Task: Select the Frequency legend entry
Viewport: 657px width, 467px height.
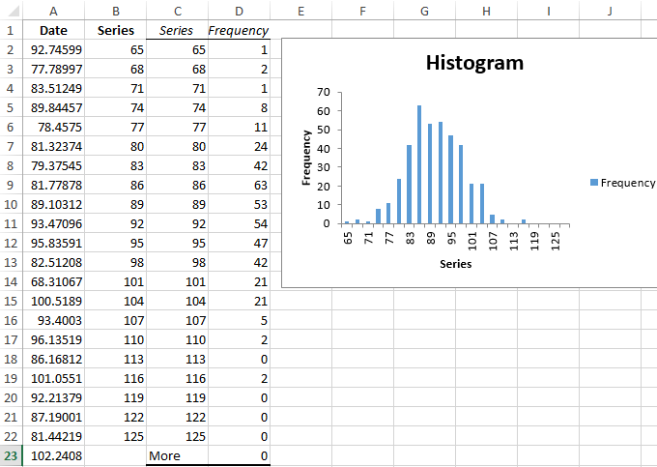Action: pos(627,183)
